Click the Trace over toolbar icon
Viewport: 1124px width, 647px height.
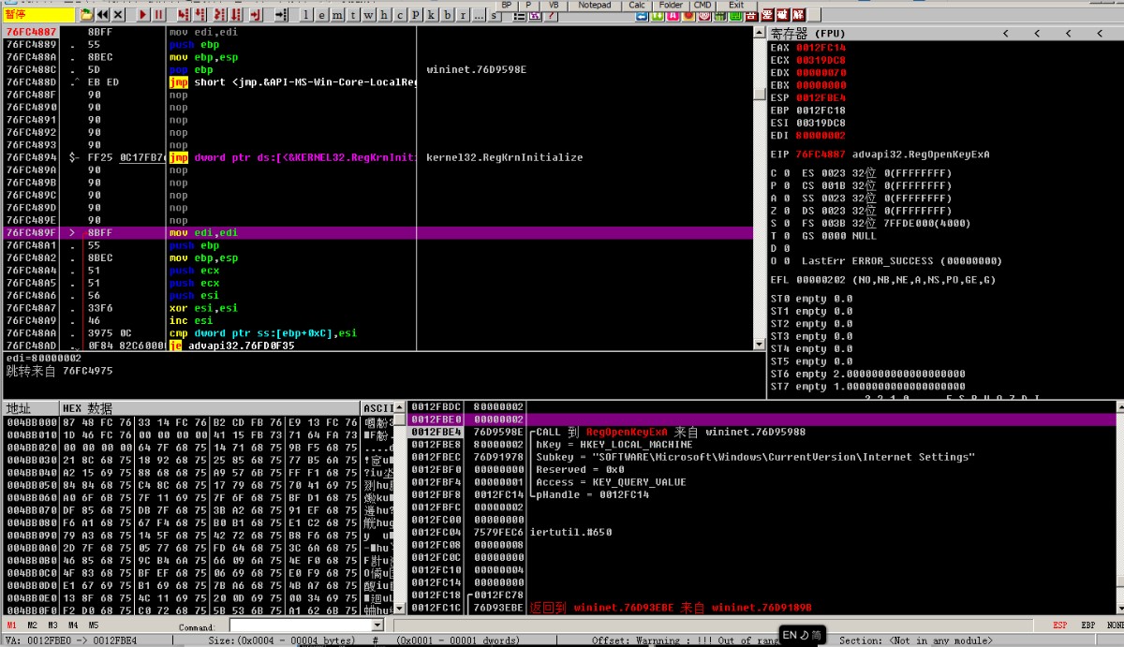235,15
